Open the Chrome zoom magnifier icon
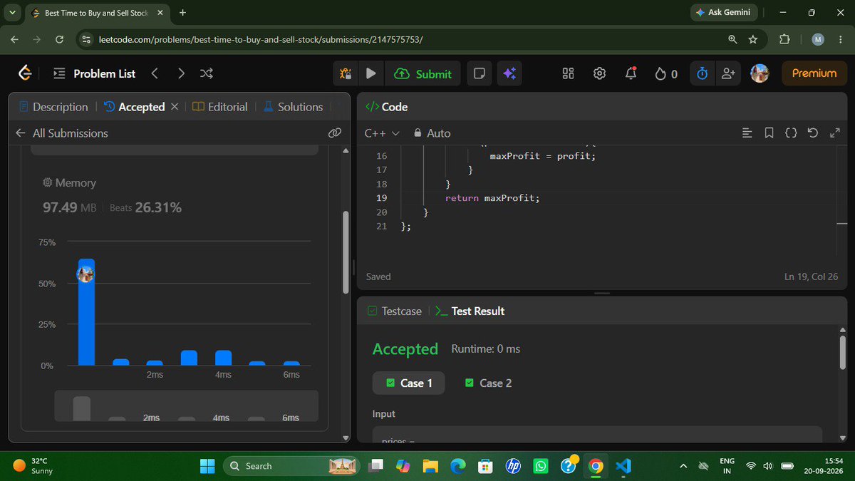This screenshot has height=481, width=855. 732,39
